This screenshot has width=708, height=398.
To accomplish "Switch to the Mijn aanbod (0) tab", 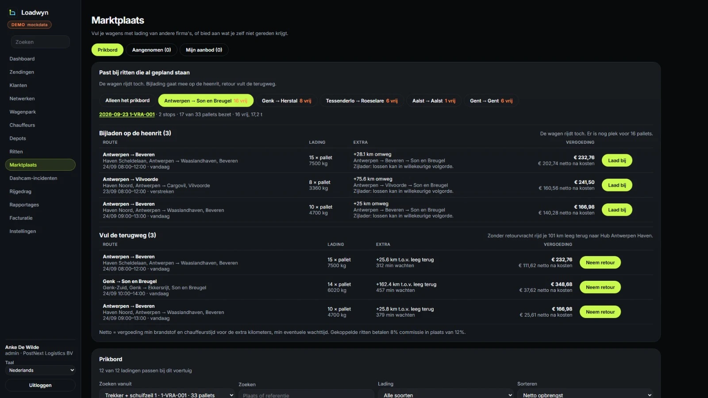I will [204, 50].
